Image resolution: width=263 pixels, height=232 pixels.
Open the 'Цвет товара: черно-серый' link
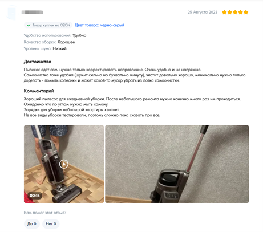point(99,25)
